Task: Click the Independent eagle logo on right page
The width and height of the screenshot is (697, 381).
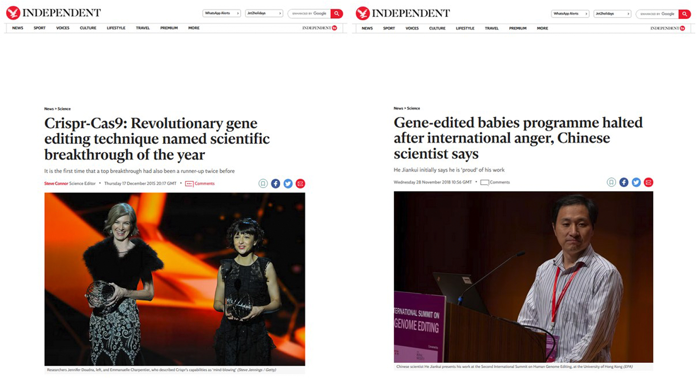Action: tap(363, 13)
